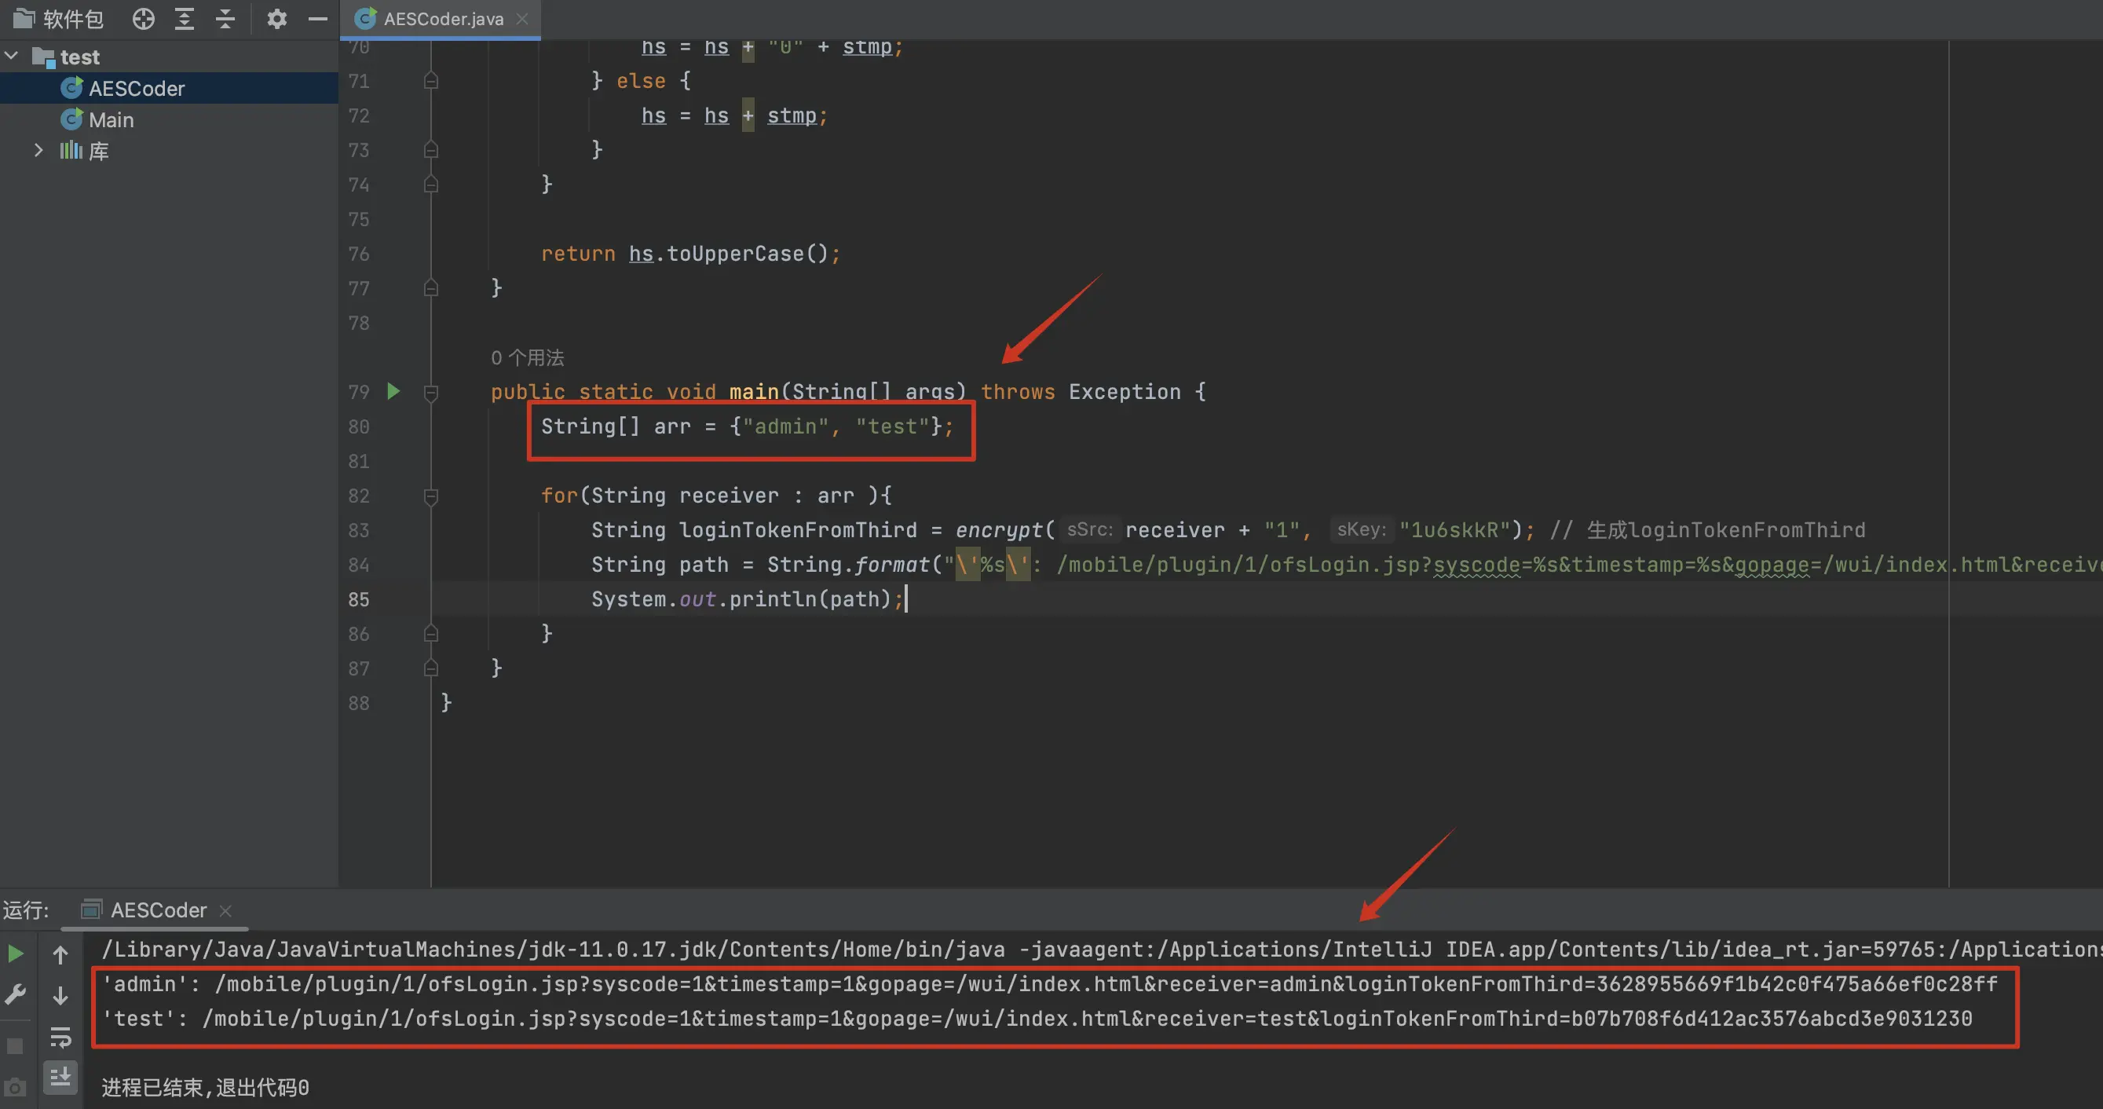Click the up arrow in run console toolbar
This screenshot has width=2103, height=1109.
[60, 953]
